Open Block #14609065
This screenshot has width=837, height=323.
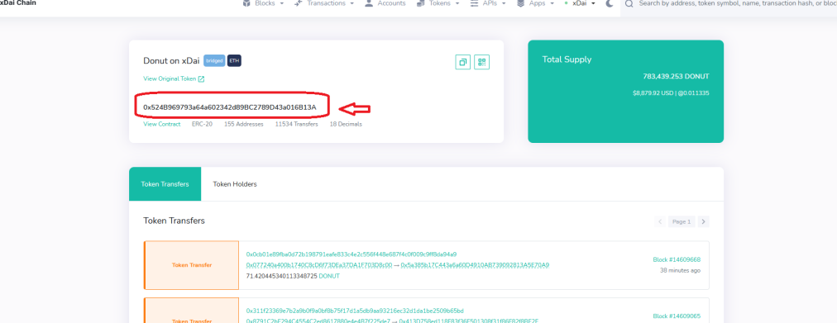[x=677, y=316]
